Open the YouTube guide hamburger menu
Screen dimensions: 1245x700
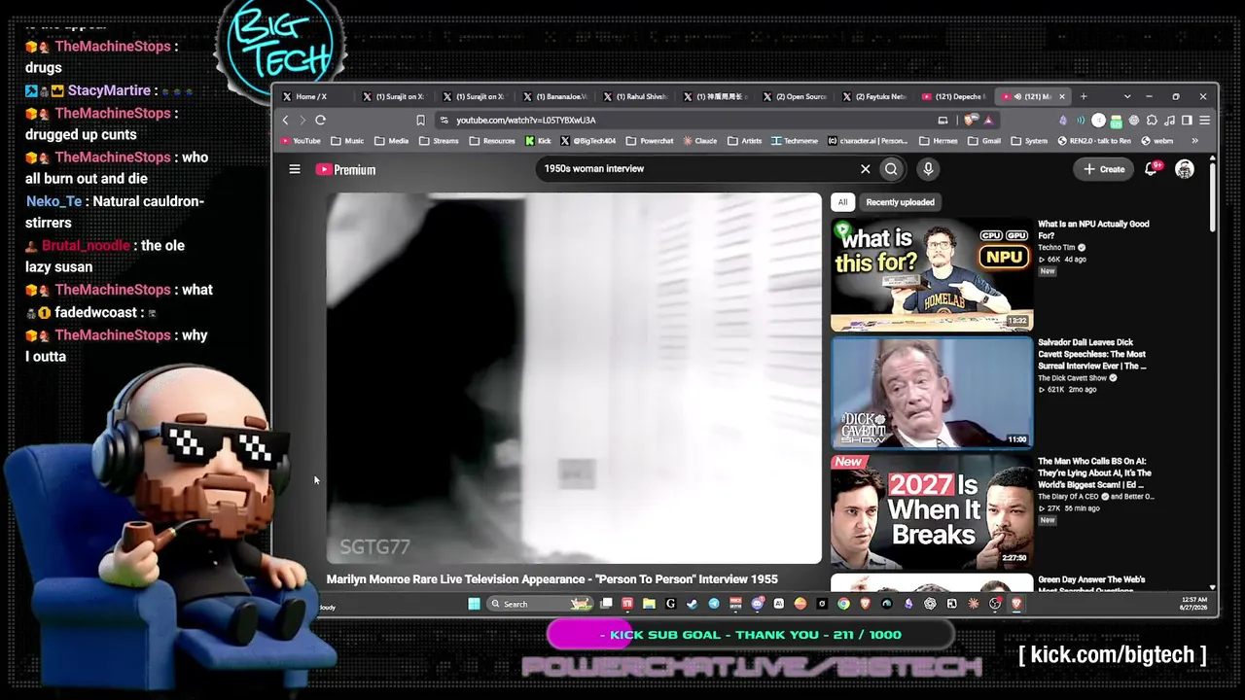tap(295, 169)
